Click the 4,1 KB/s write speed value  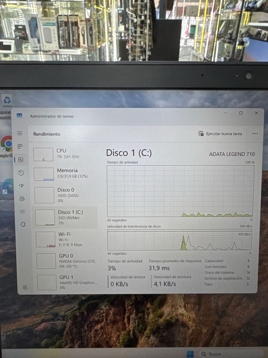tap(165, 284)
